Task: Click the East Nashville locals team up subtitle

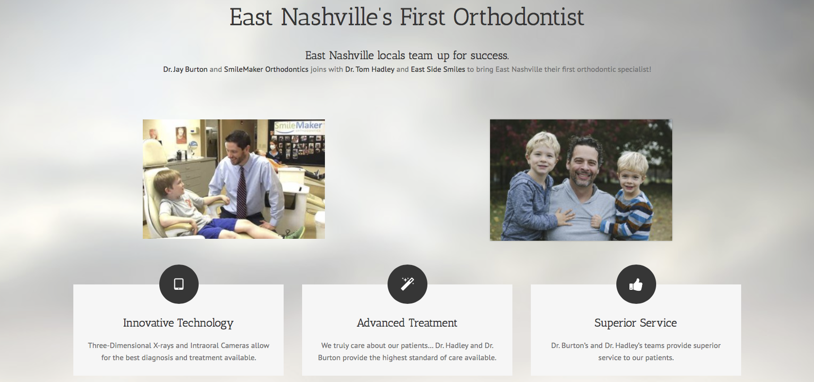Action: click(407, 55)
